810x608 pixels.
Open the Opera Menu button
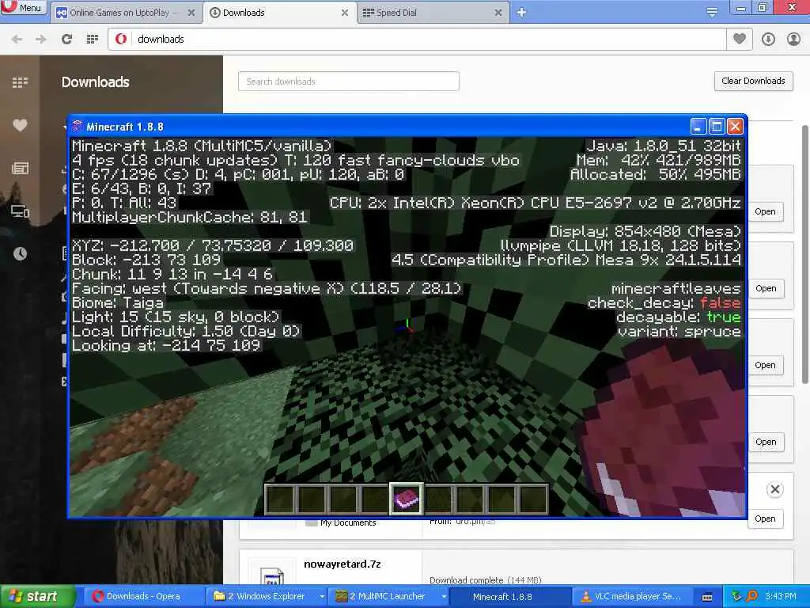point(23,7)
